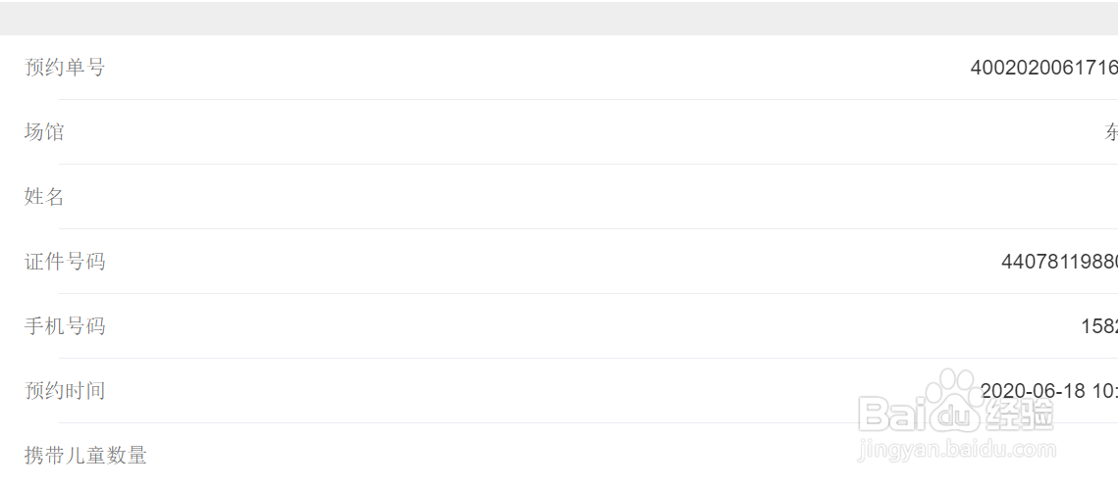Click the partially visible 场馆 venue value
The width and height of the screenshot is (1118, 488).
[x=1111, y=132]
